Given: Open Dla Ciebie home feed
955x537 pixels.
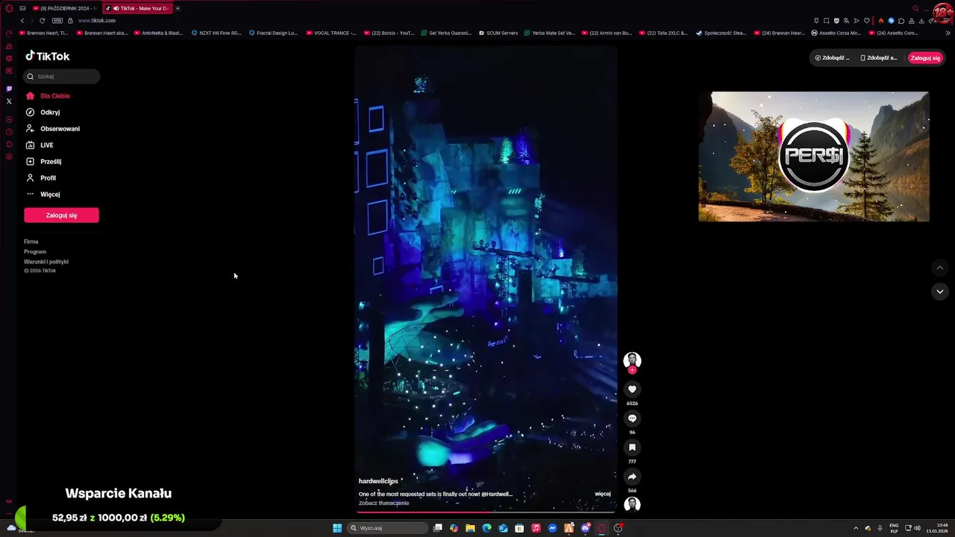Looking at the screenshot, I should [x=48, y=96].
